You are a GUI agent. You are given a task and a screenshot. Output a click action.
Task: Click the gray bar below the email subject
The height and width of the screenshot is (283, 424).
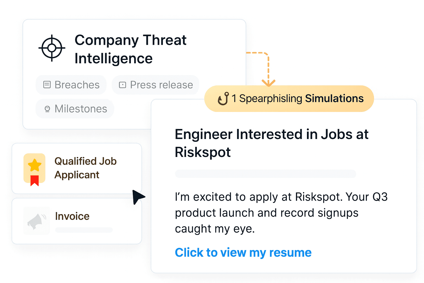point(266,174)
